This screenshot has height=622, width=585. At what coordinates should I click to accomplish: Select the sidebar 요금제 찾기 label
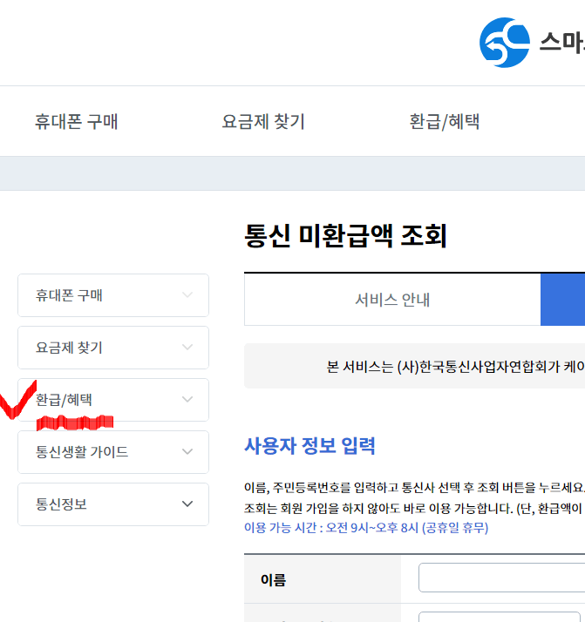pyautogui.click(x=69, y=348)
